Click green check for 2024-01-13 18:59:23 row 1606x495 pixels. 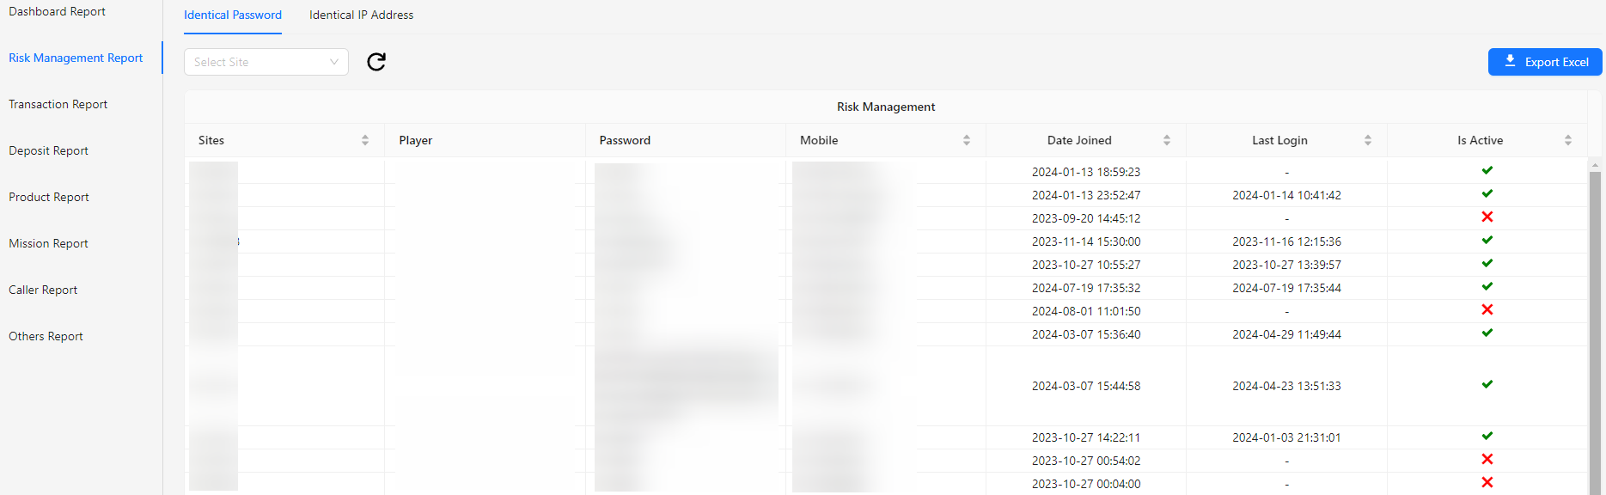click(x=1487, y=171)
